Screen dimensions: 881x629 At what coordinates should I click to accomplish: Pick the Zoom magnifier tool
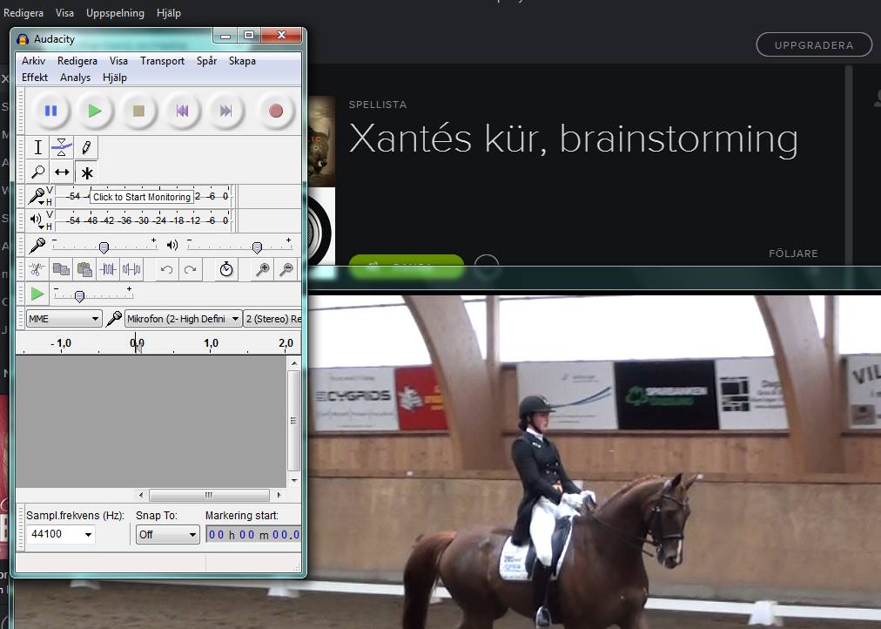pos(38,172)
